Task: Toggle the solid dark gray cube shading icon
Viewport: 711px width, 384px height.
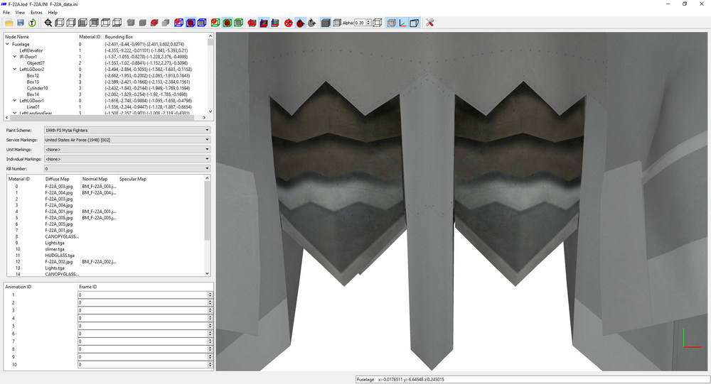Action: tap(326, 23)
